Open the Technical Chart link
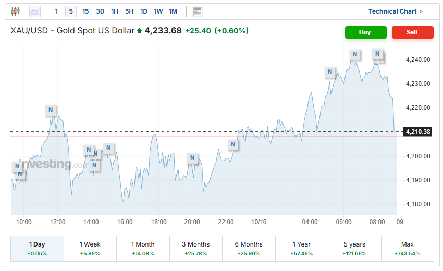Viewport: 443px width, 271px height. coord(396,11)
